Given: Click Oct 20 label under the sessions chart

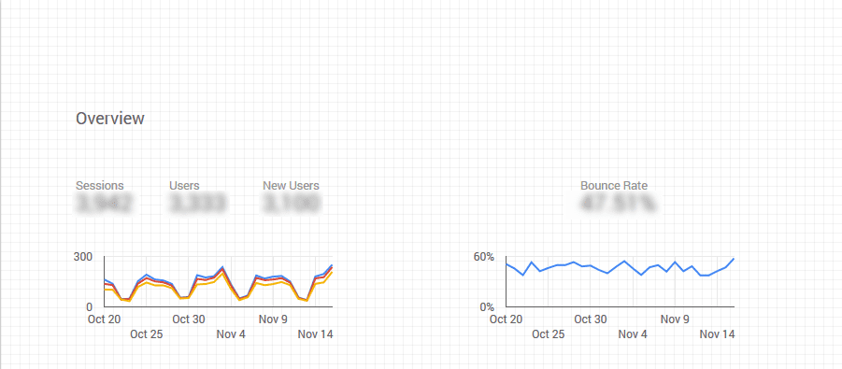Looking at the screenshot, I should [x=104, y=319].
